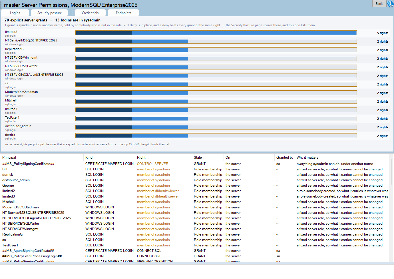This screenshot has height=279, width=394.
Task: Click the NT SERVICE\SQLAgent$ENTERPRISE2025 chart label
Action: 34,75
